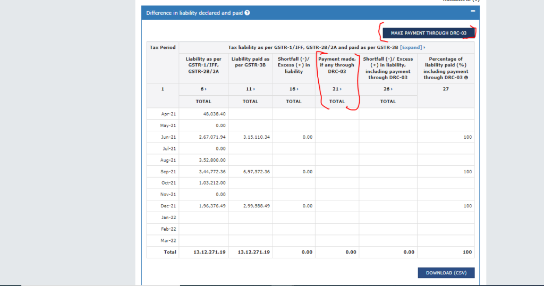Click the help icon beside the panel title

click(x=248, y=13)
